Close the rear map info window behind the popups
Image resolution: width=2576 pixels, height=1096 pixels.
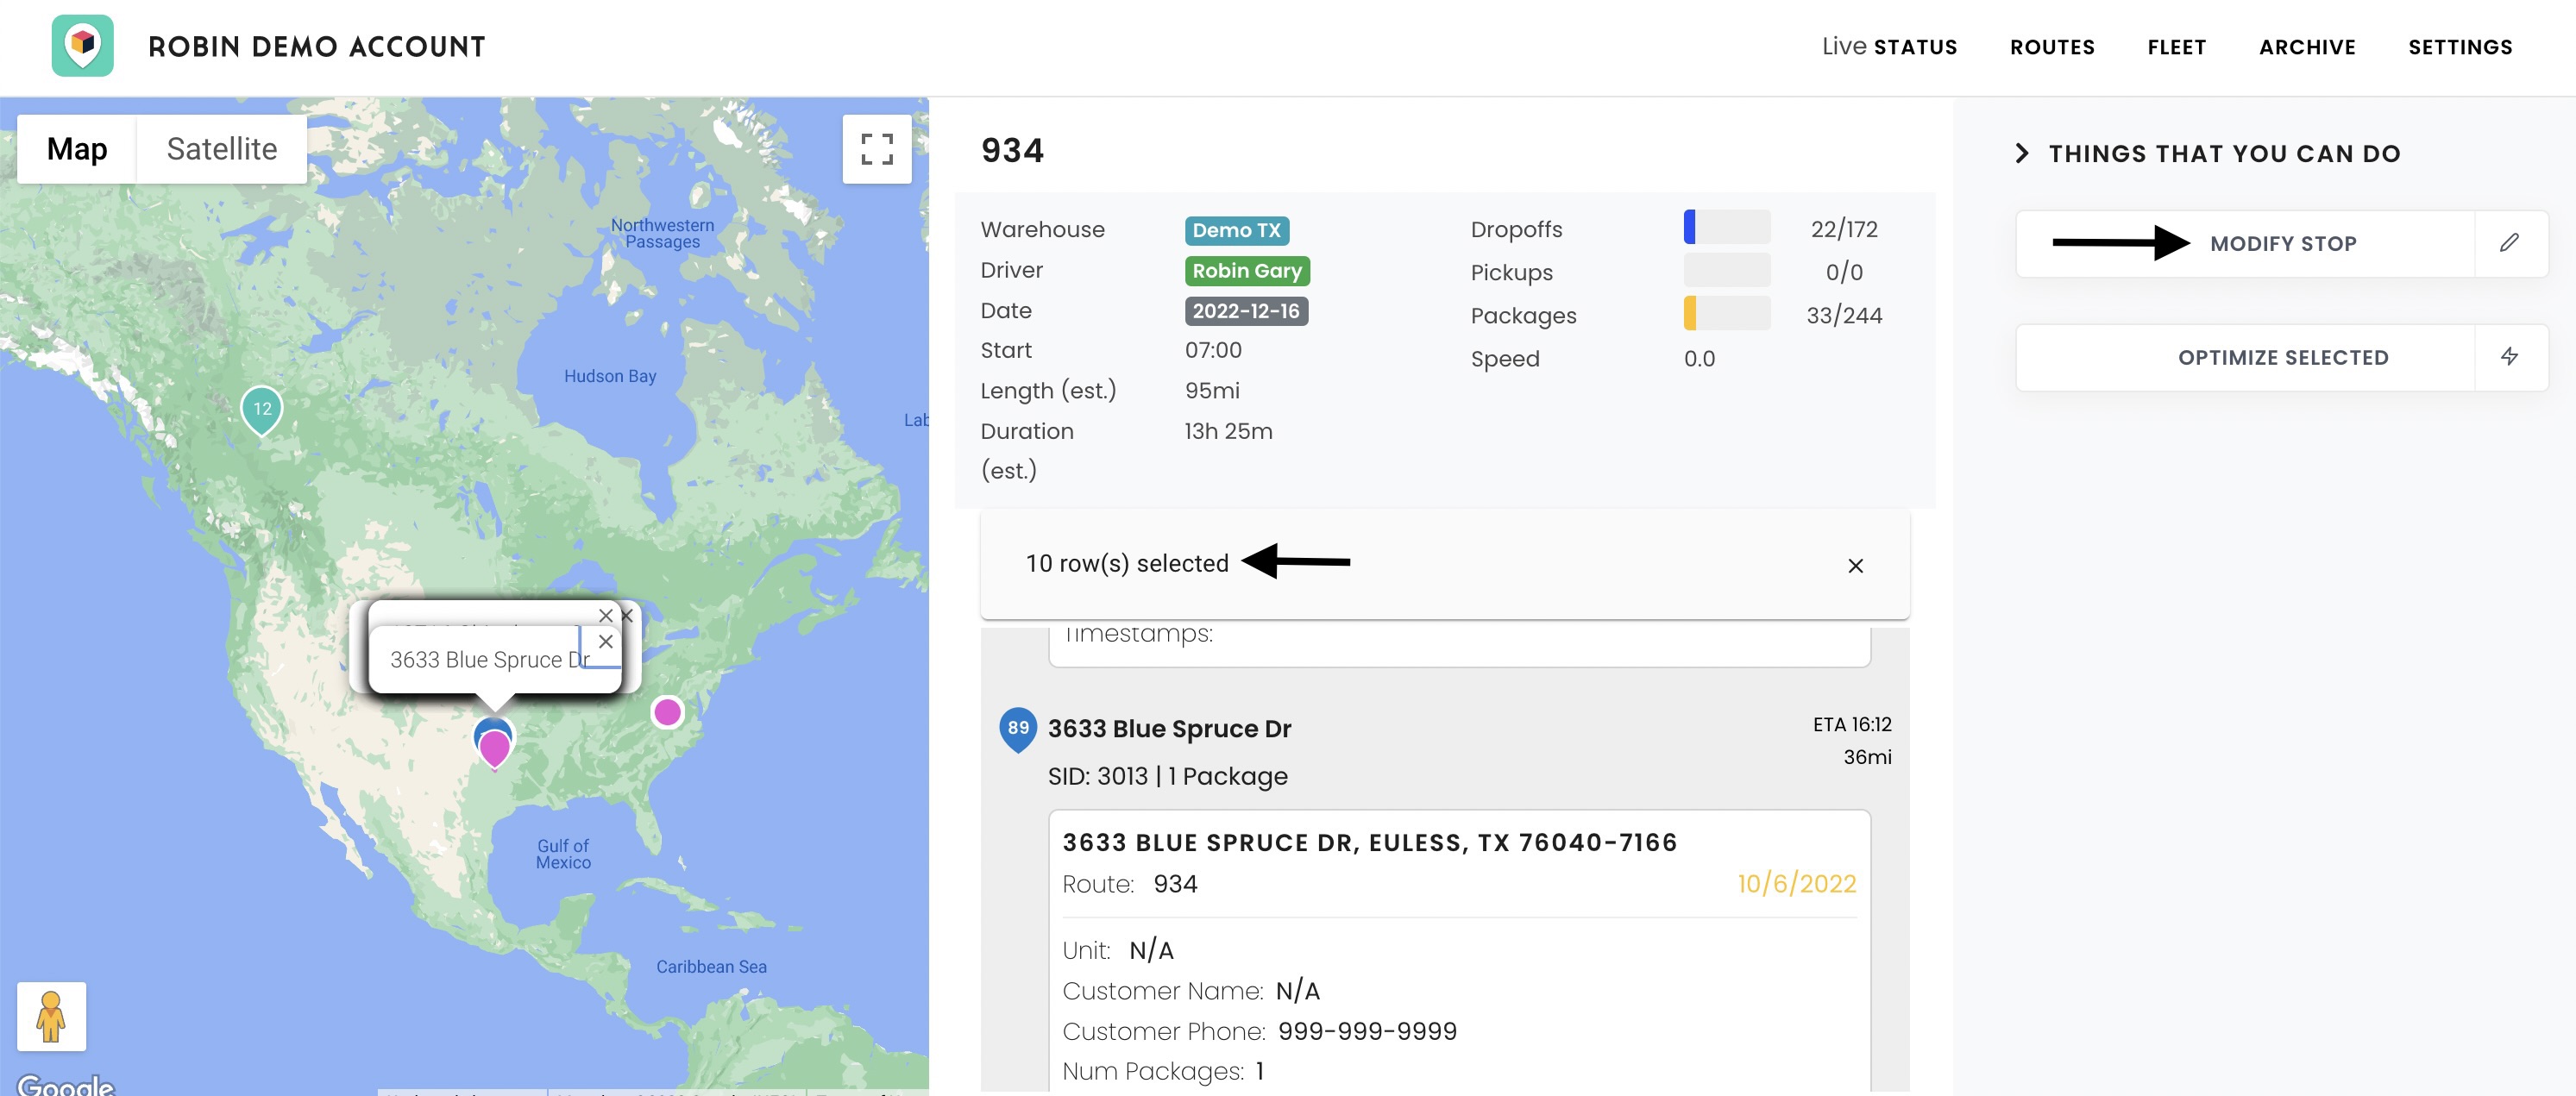pos(627,616)
